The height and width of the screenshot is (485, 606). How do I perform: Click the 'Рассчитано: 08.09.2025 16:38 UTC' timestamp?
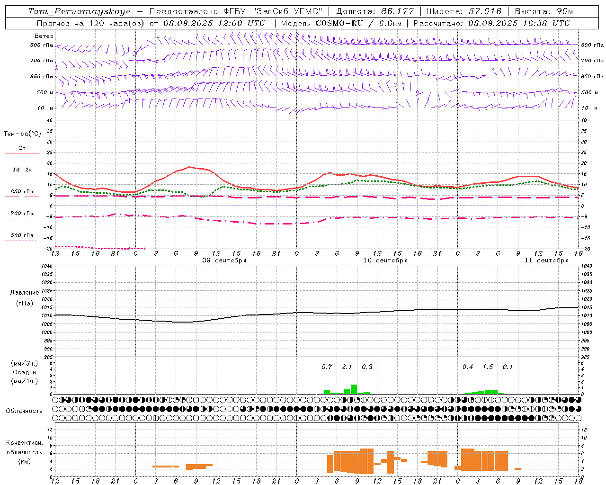[491, 23]
